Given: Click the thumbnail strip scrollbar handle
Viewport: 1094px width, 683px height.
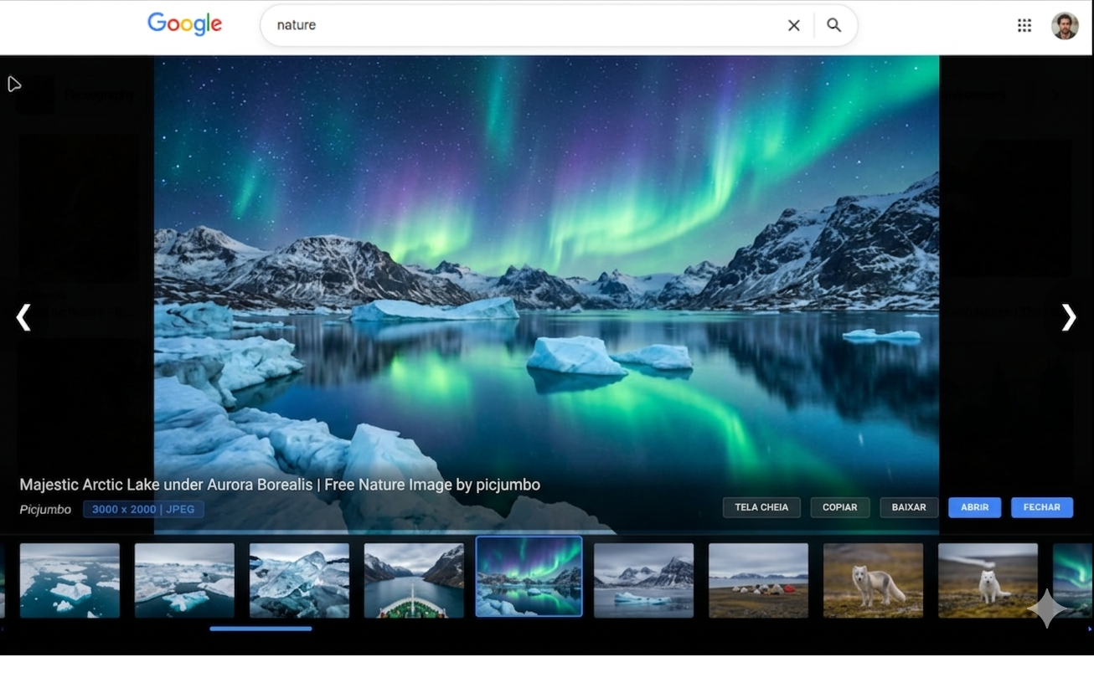Looking at the screenshot, I should point(261,629).
